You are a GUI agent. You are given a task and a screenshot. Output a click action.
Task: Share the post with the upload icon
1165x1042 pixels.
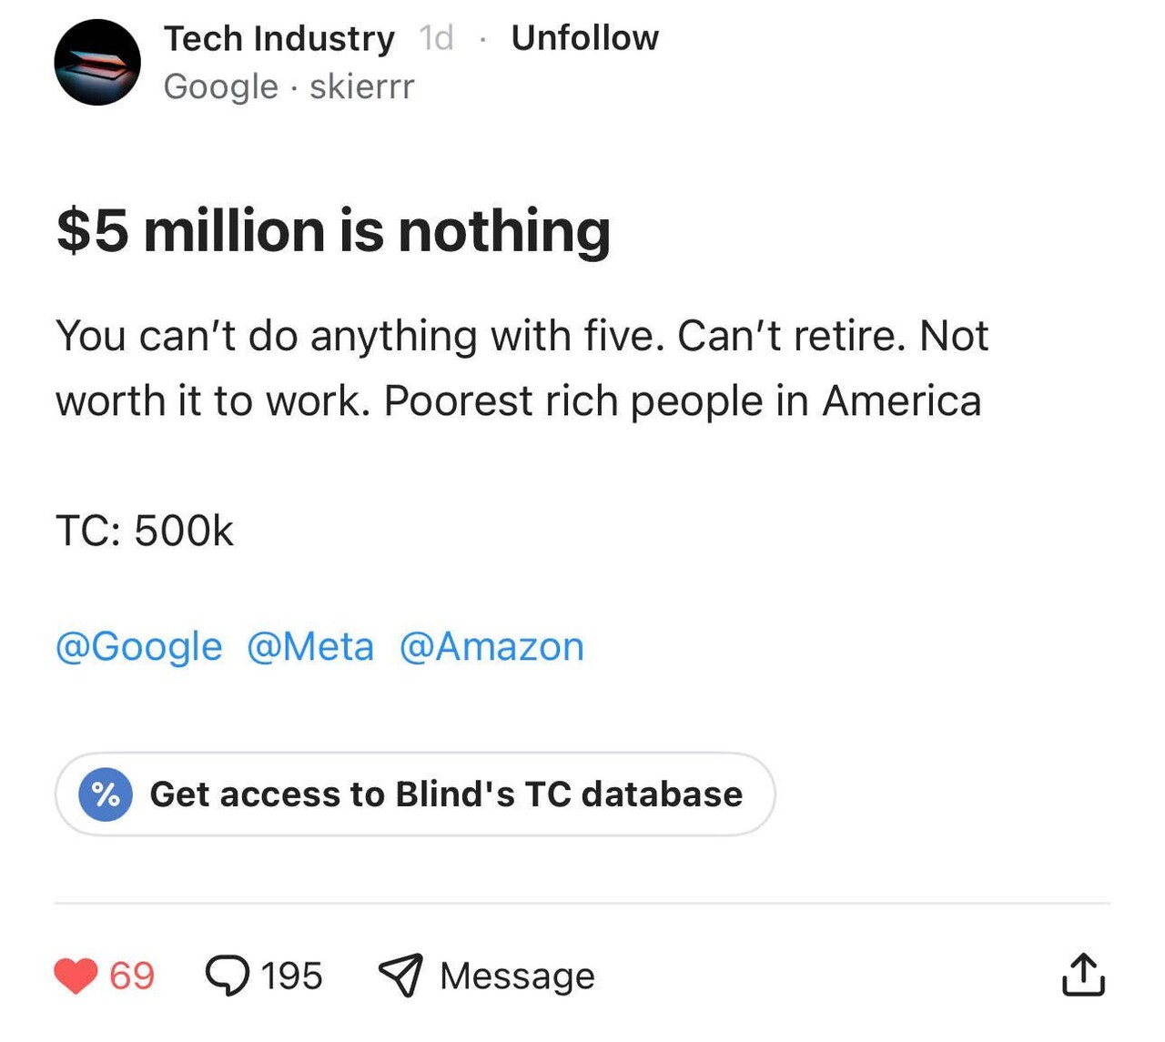(x=1083, y=976)
